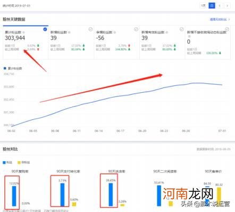Toggle the blue 粉丝 legend in 粉丝对比
The image size is (235, 212).
click(7, 162)
